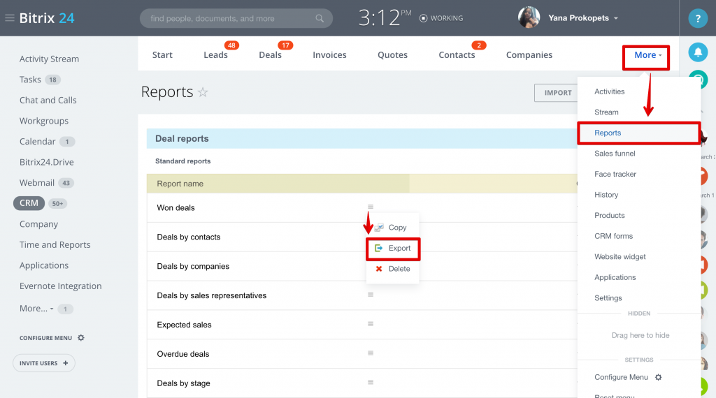Select Settings in the More menu

tap(608, 298)
